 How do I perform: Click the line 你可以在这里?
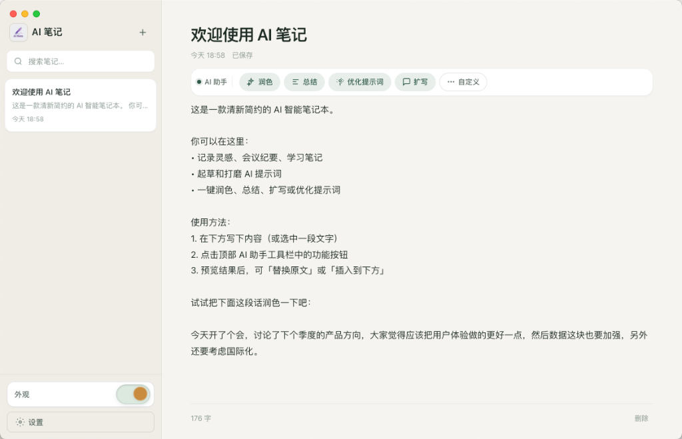pos(219,141)
